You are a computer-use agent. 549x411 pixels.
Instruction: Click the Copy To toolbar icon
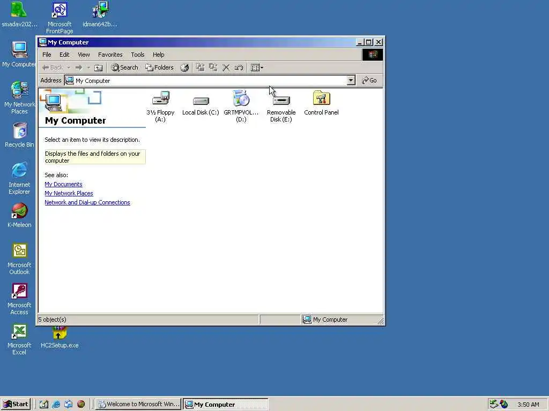(213, 67)
